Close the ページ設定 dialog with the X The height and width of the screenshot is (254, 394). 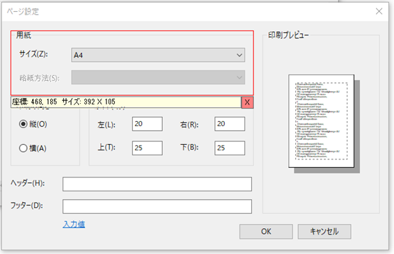[379, 11]
